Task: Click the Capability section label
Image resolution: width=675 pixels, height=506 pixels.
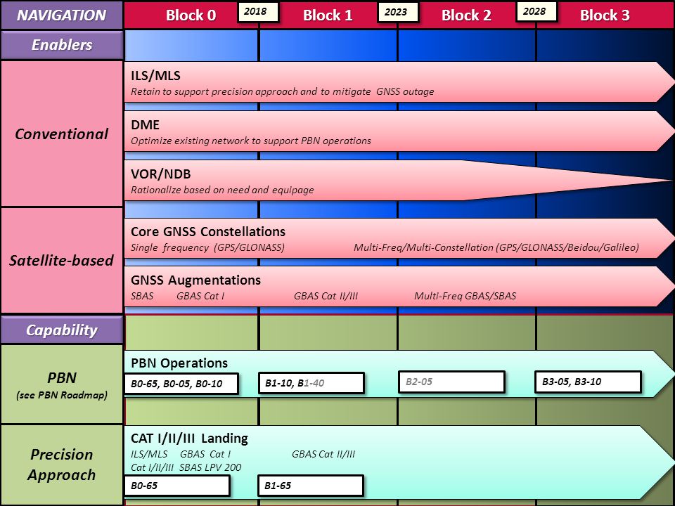Action: (x=62, y=330)
